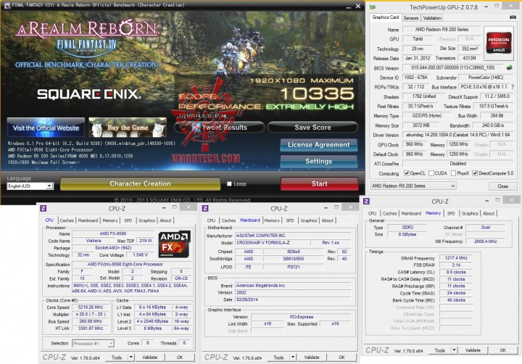Click Visit the Official Website button
The width and height of the screenshot is (522, 364).
(46, 128)
